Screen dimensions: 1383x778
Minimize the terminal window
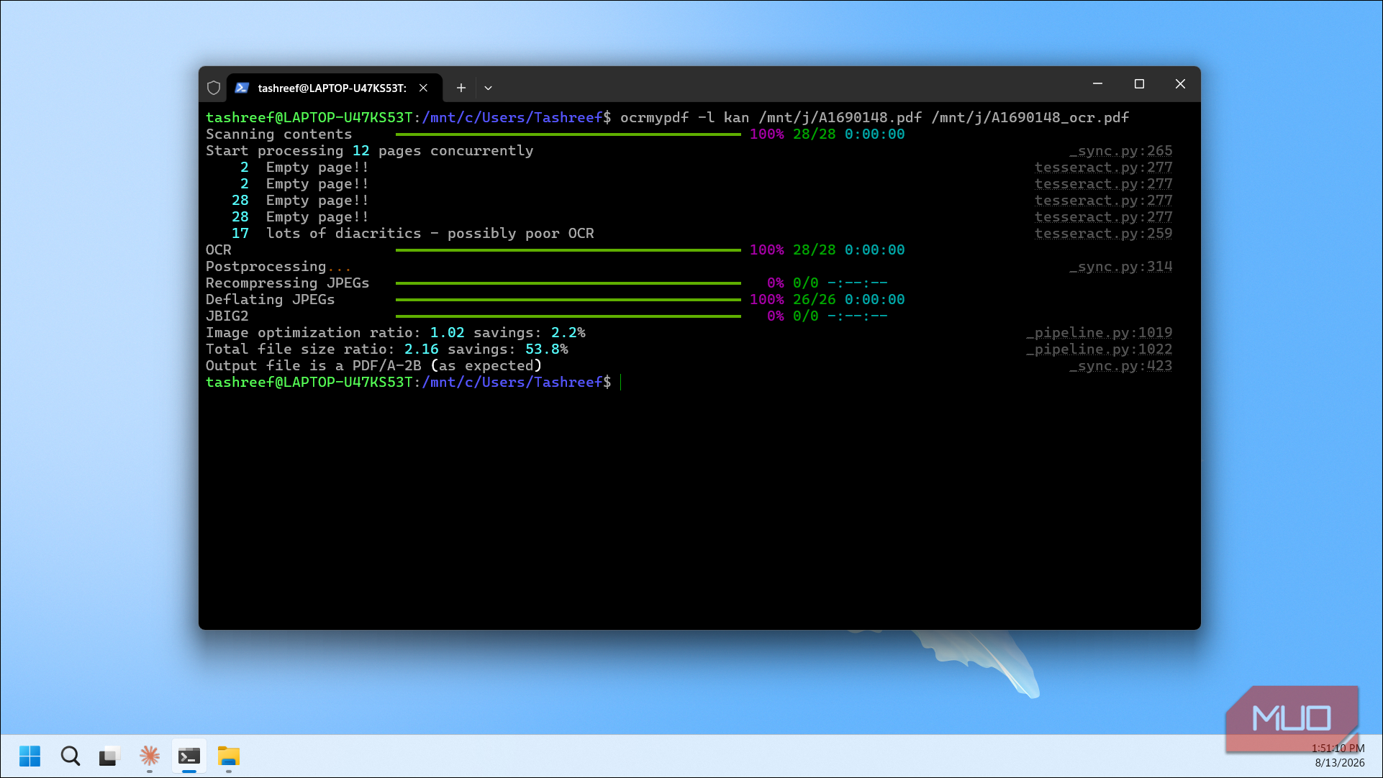click(1097, 84)
